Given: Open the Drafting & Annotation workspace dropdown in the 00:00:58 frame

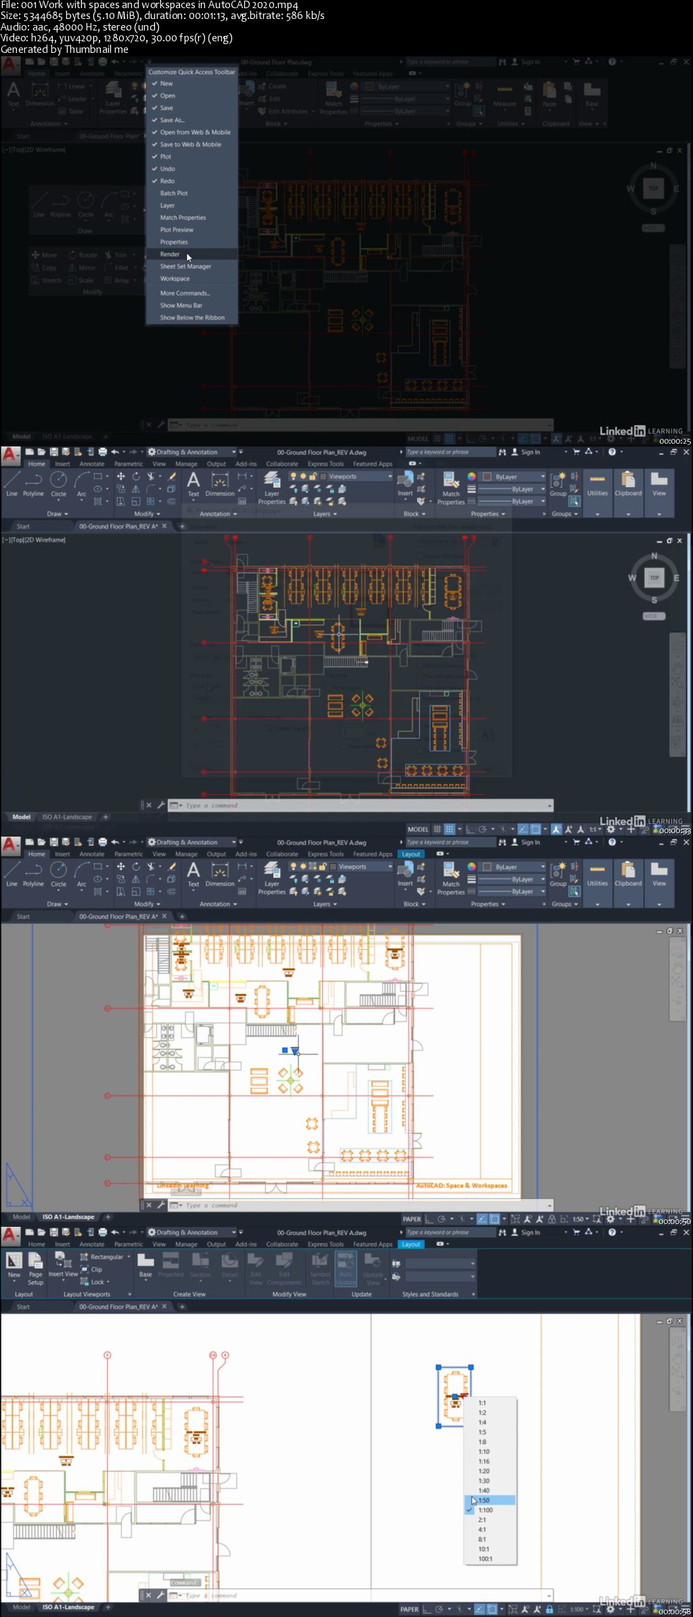Looking at the screenshot, I should pos(193,1232).
